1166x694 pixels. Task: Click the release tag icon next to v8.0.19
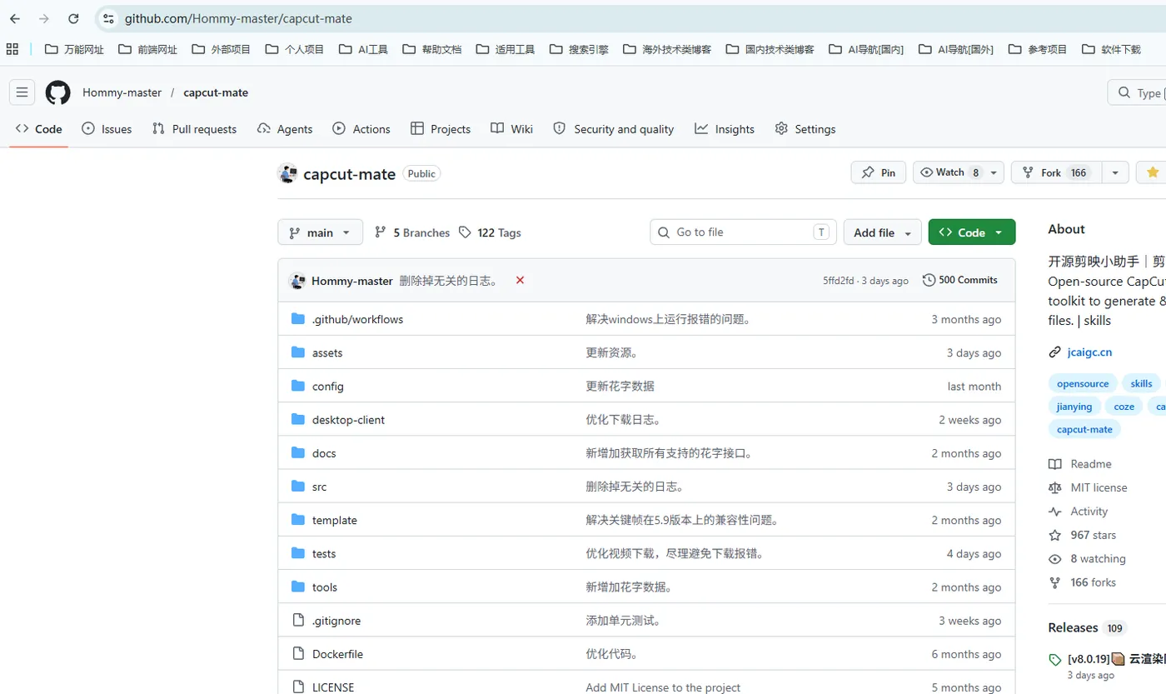pos(1055,659)
